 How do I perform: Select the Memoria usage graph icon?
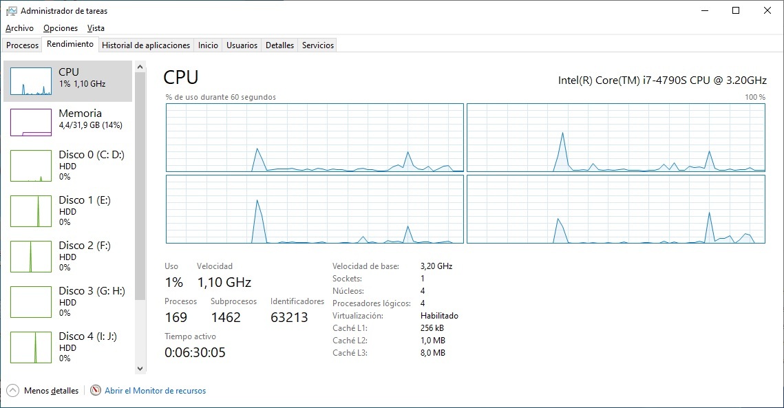[x=31, y=122]
